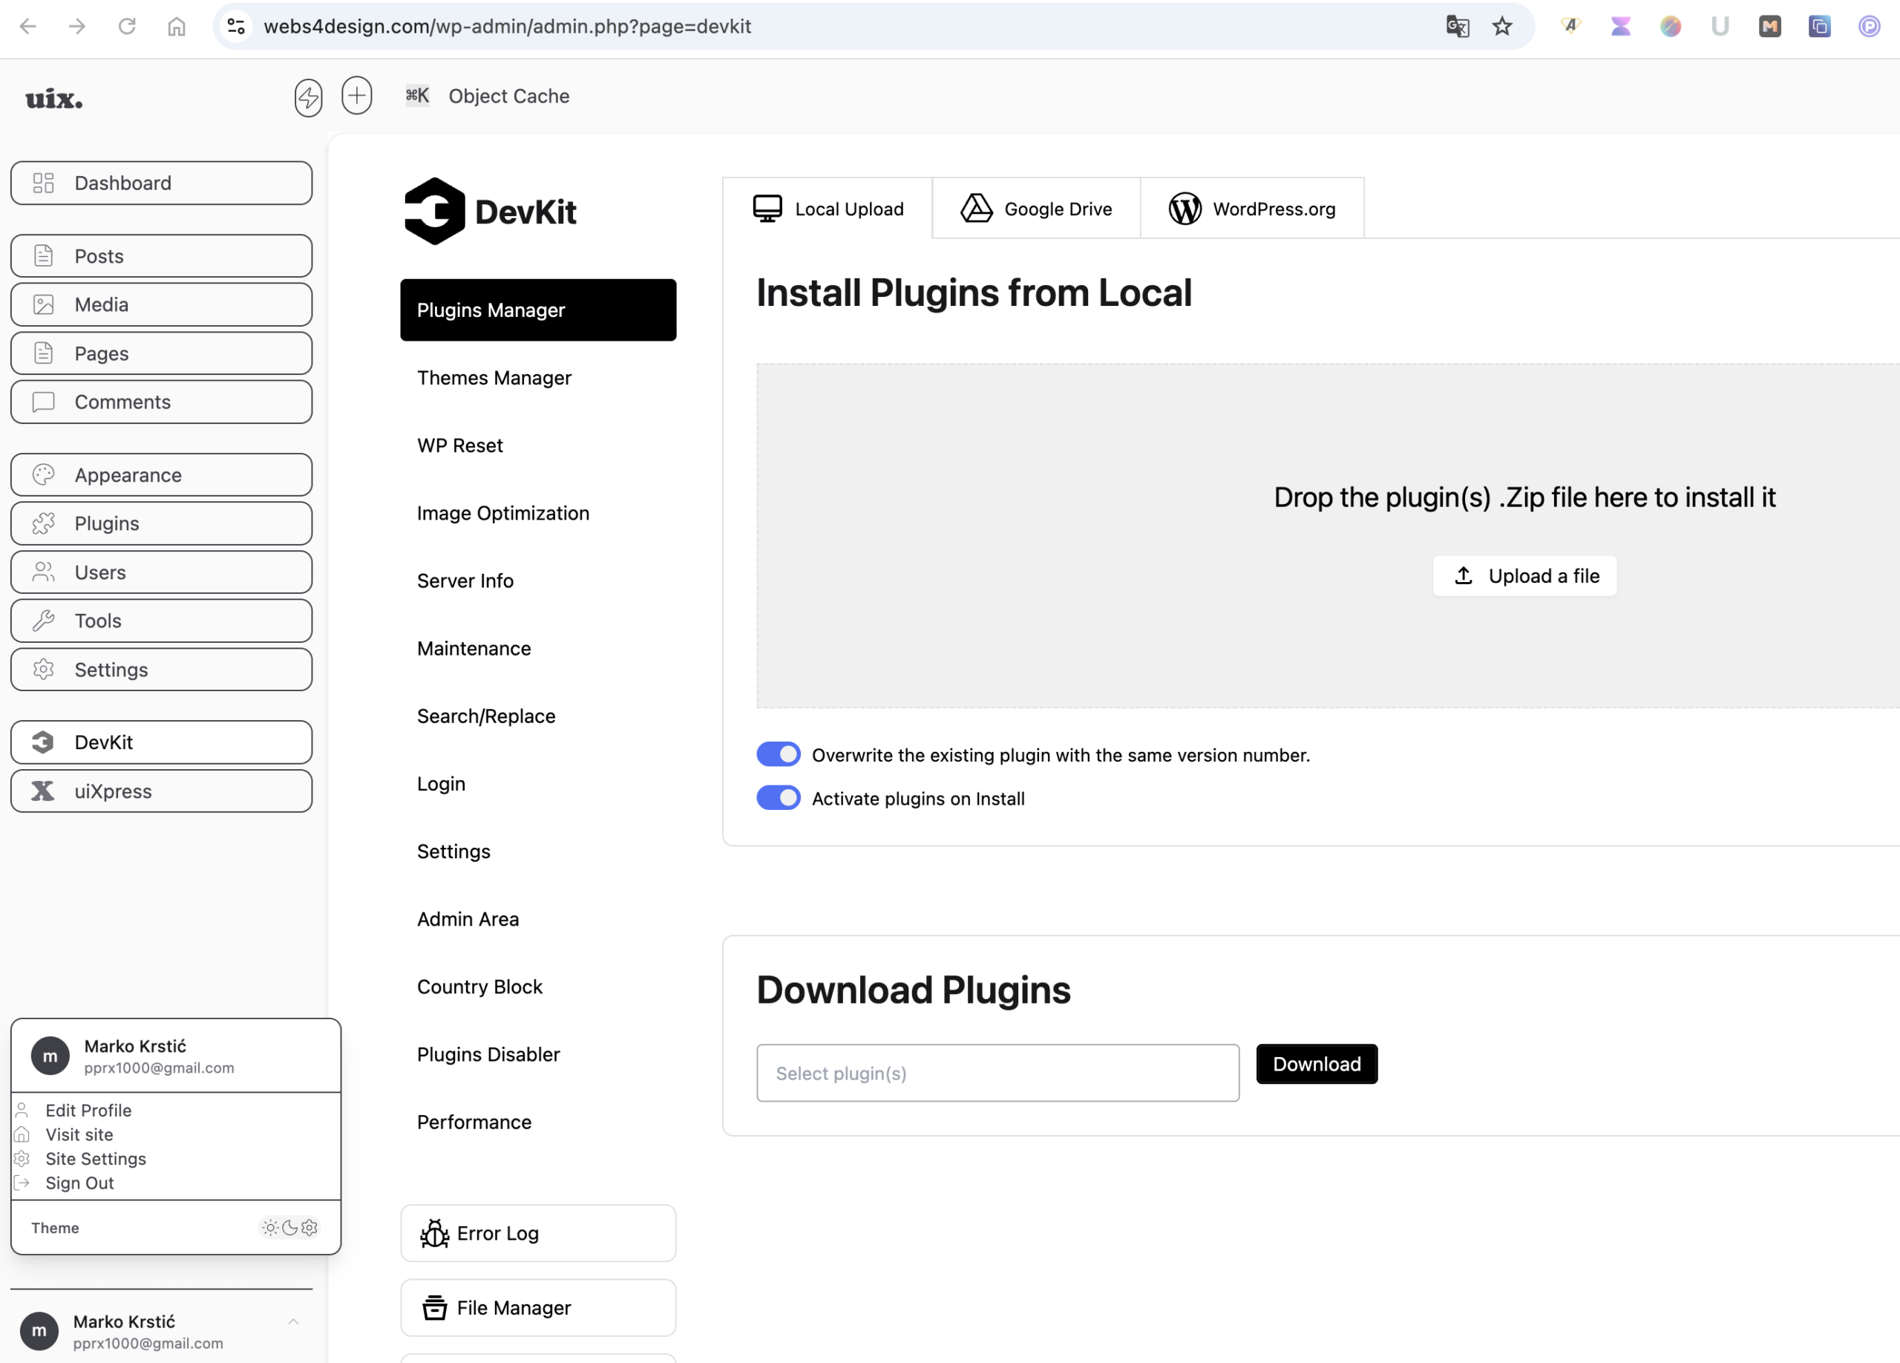Switch to the Google Drive tab
This screenshot has height=1363, width=1900.
click(x=1036, y=209)
